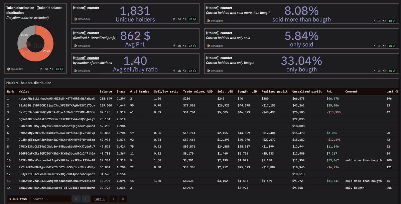Go to the first page of Holders table
The height and width of the screenshot is (204, 401).
(x=77, y=199)
